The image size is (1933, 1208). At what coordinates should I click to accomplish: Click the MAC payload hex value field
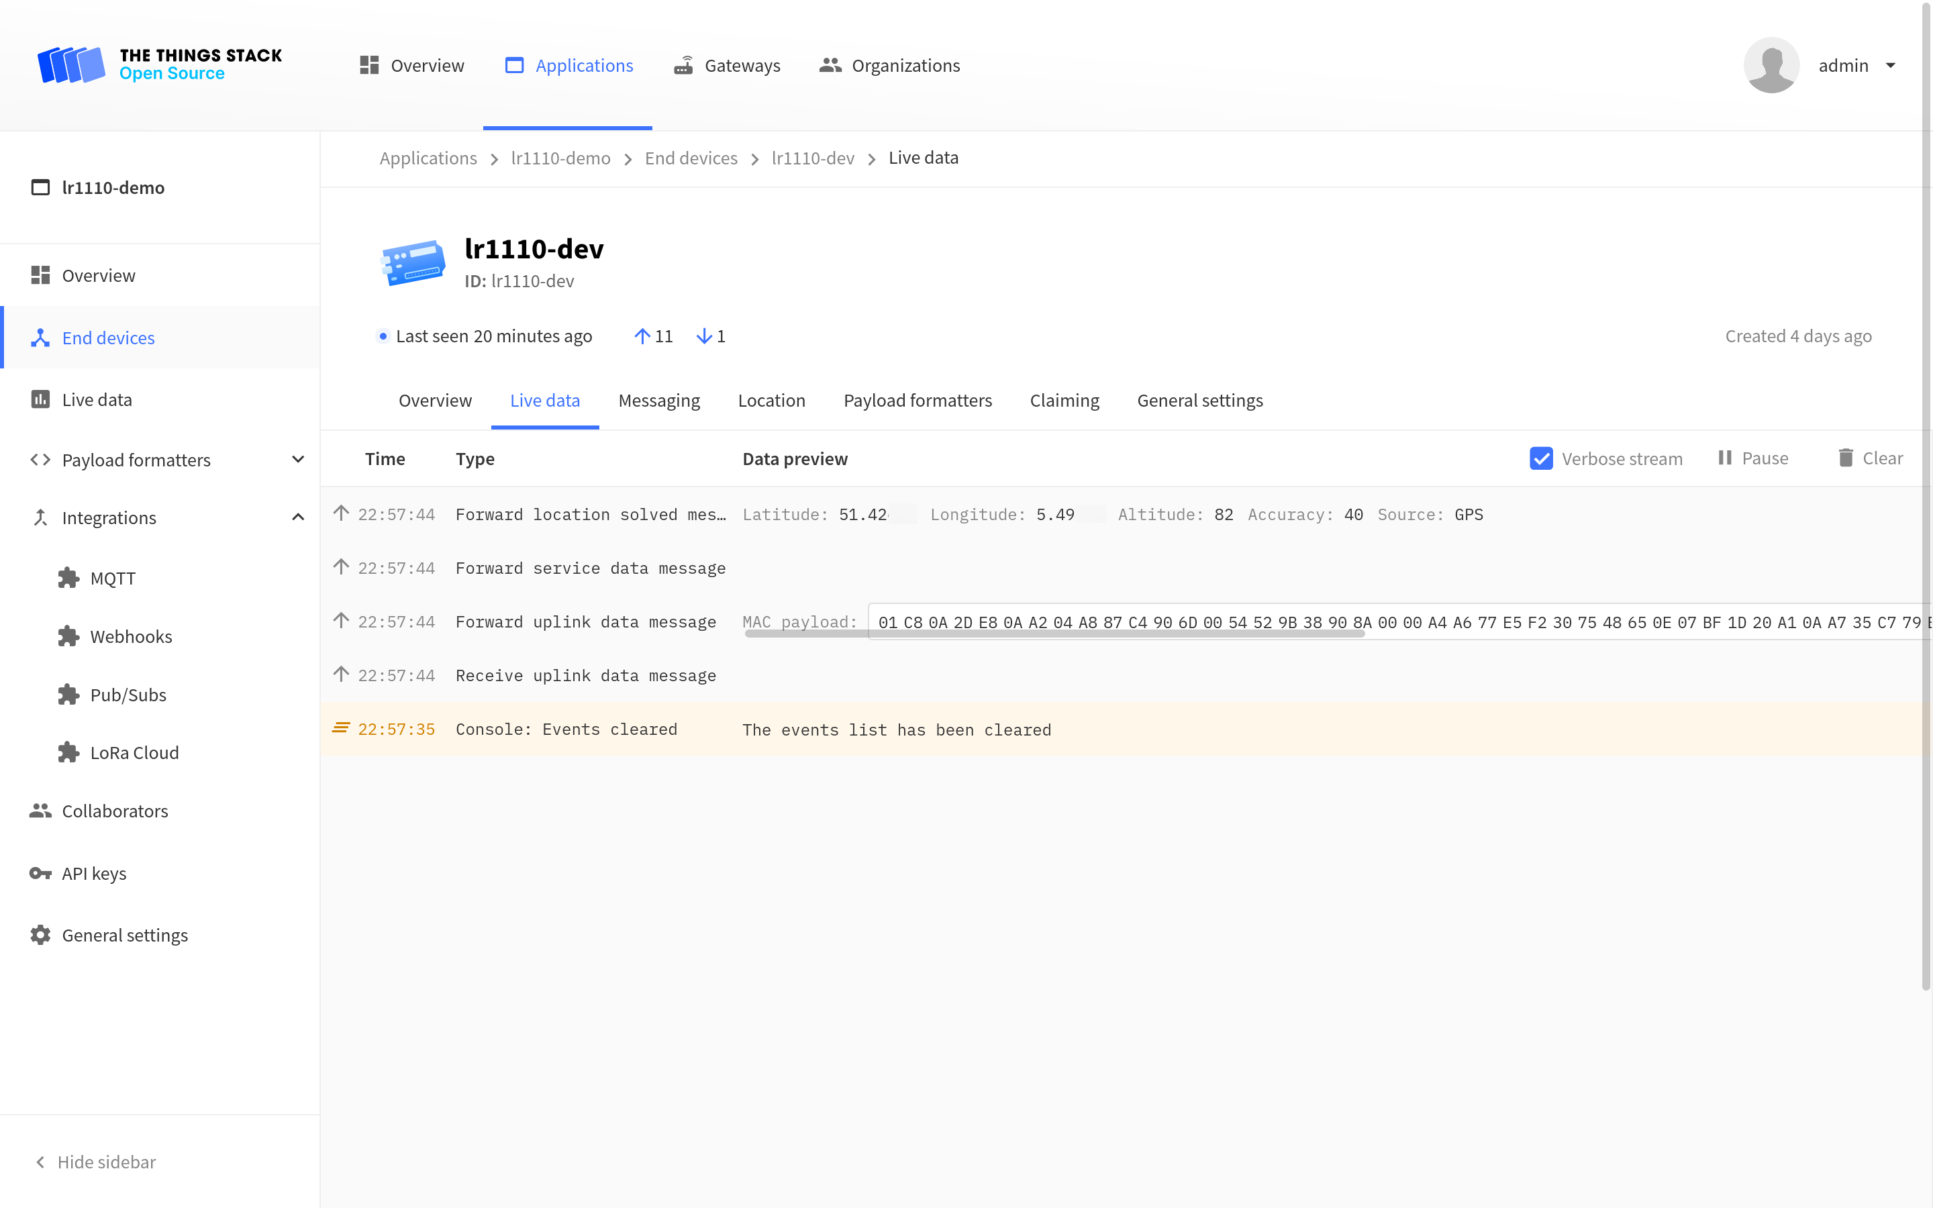click(1399, 621)
